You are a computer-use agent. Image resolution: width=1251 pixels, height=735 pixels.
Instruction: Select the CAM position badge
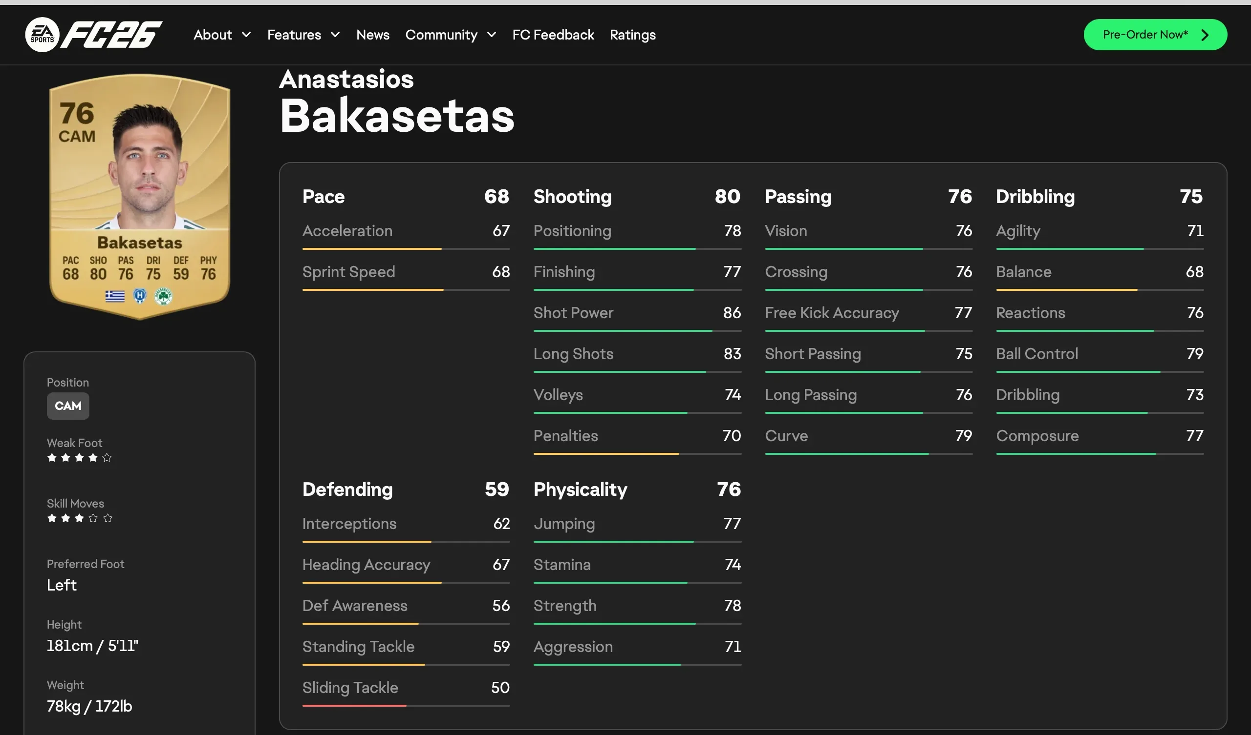(x=68, y=406)
